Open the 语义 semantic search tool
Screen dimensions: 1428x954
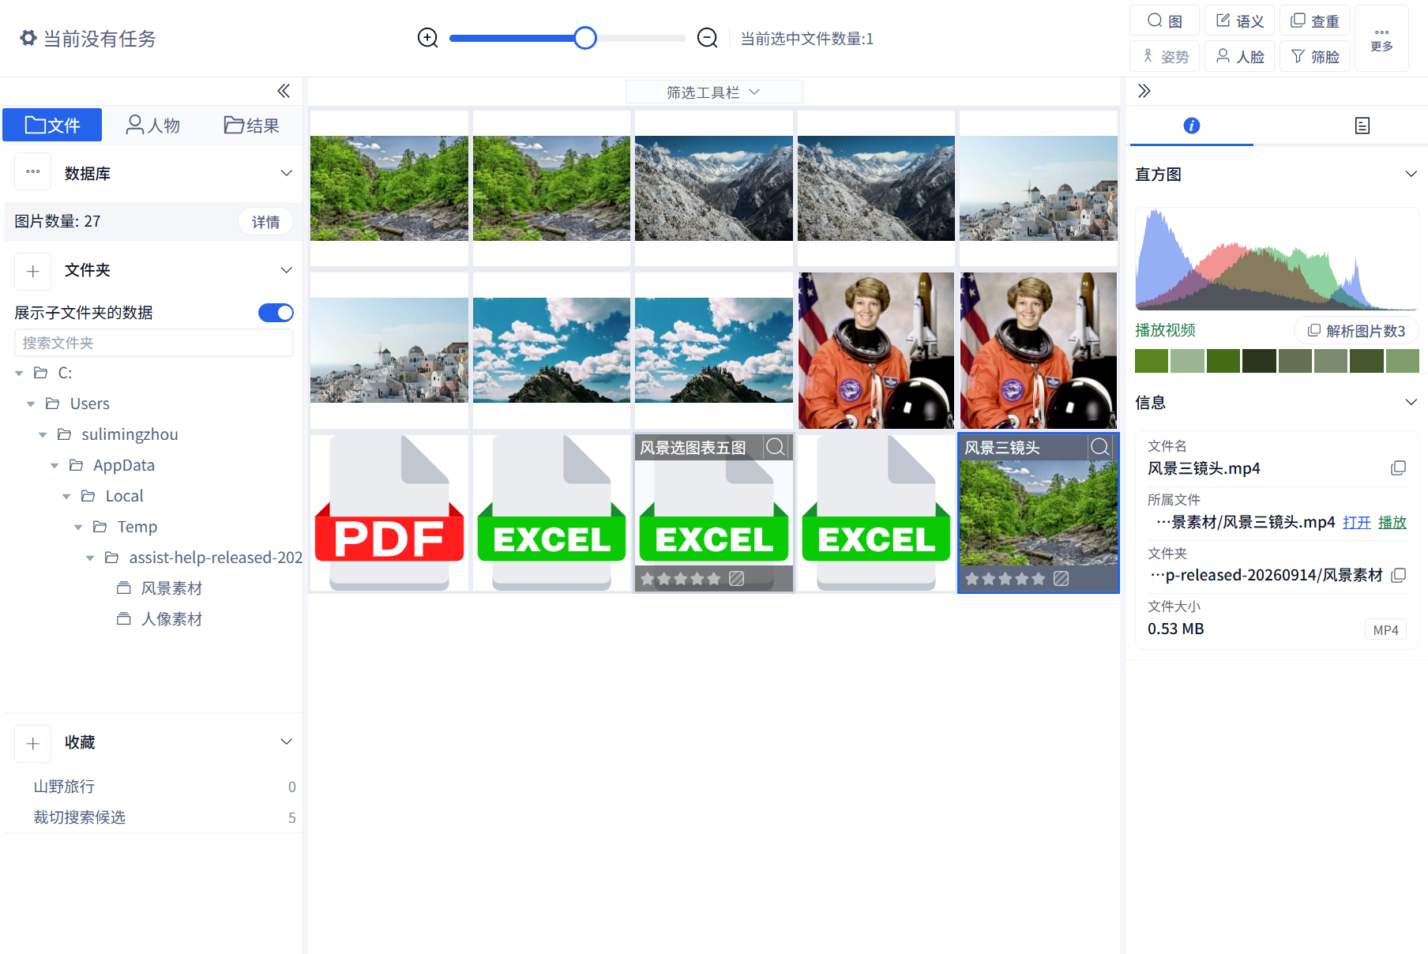[1240, 21]
